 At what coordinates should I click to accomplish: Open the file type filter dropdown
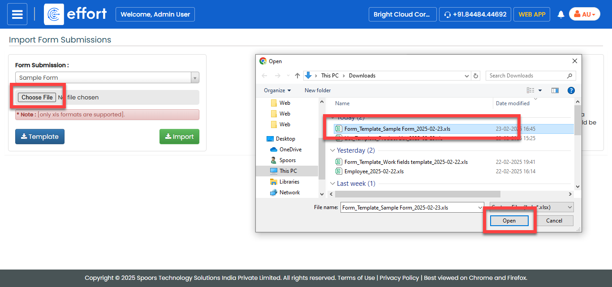531,207
